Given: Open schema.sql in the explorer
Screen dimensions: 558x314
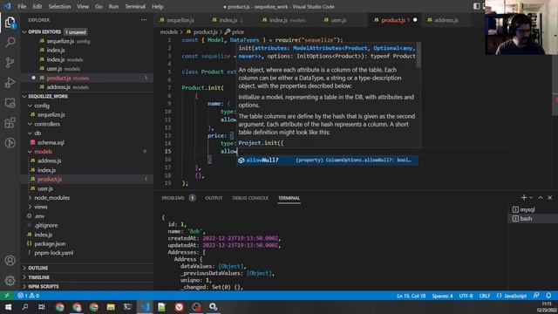Looking at the screenshot, I should 51,142.
